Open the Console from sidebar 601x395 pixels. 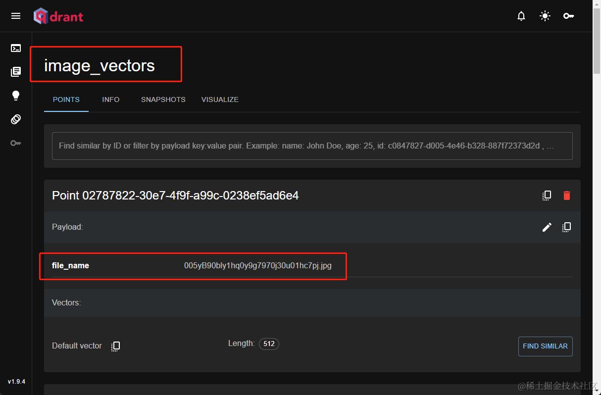16,48
